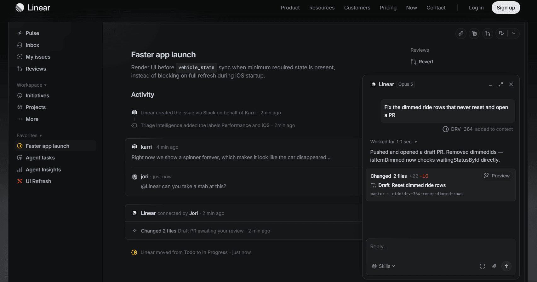Open the Contact page
Screen dimensions: 537x282
[436, 8]
